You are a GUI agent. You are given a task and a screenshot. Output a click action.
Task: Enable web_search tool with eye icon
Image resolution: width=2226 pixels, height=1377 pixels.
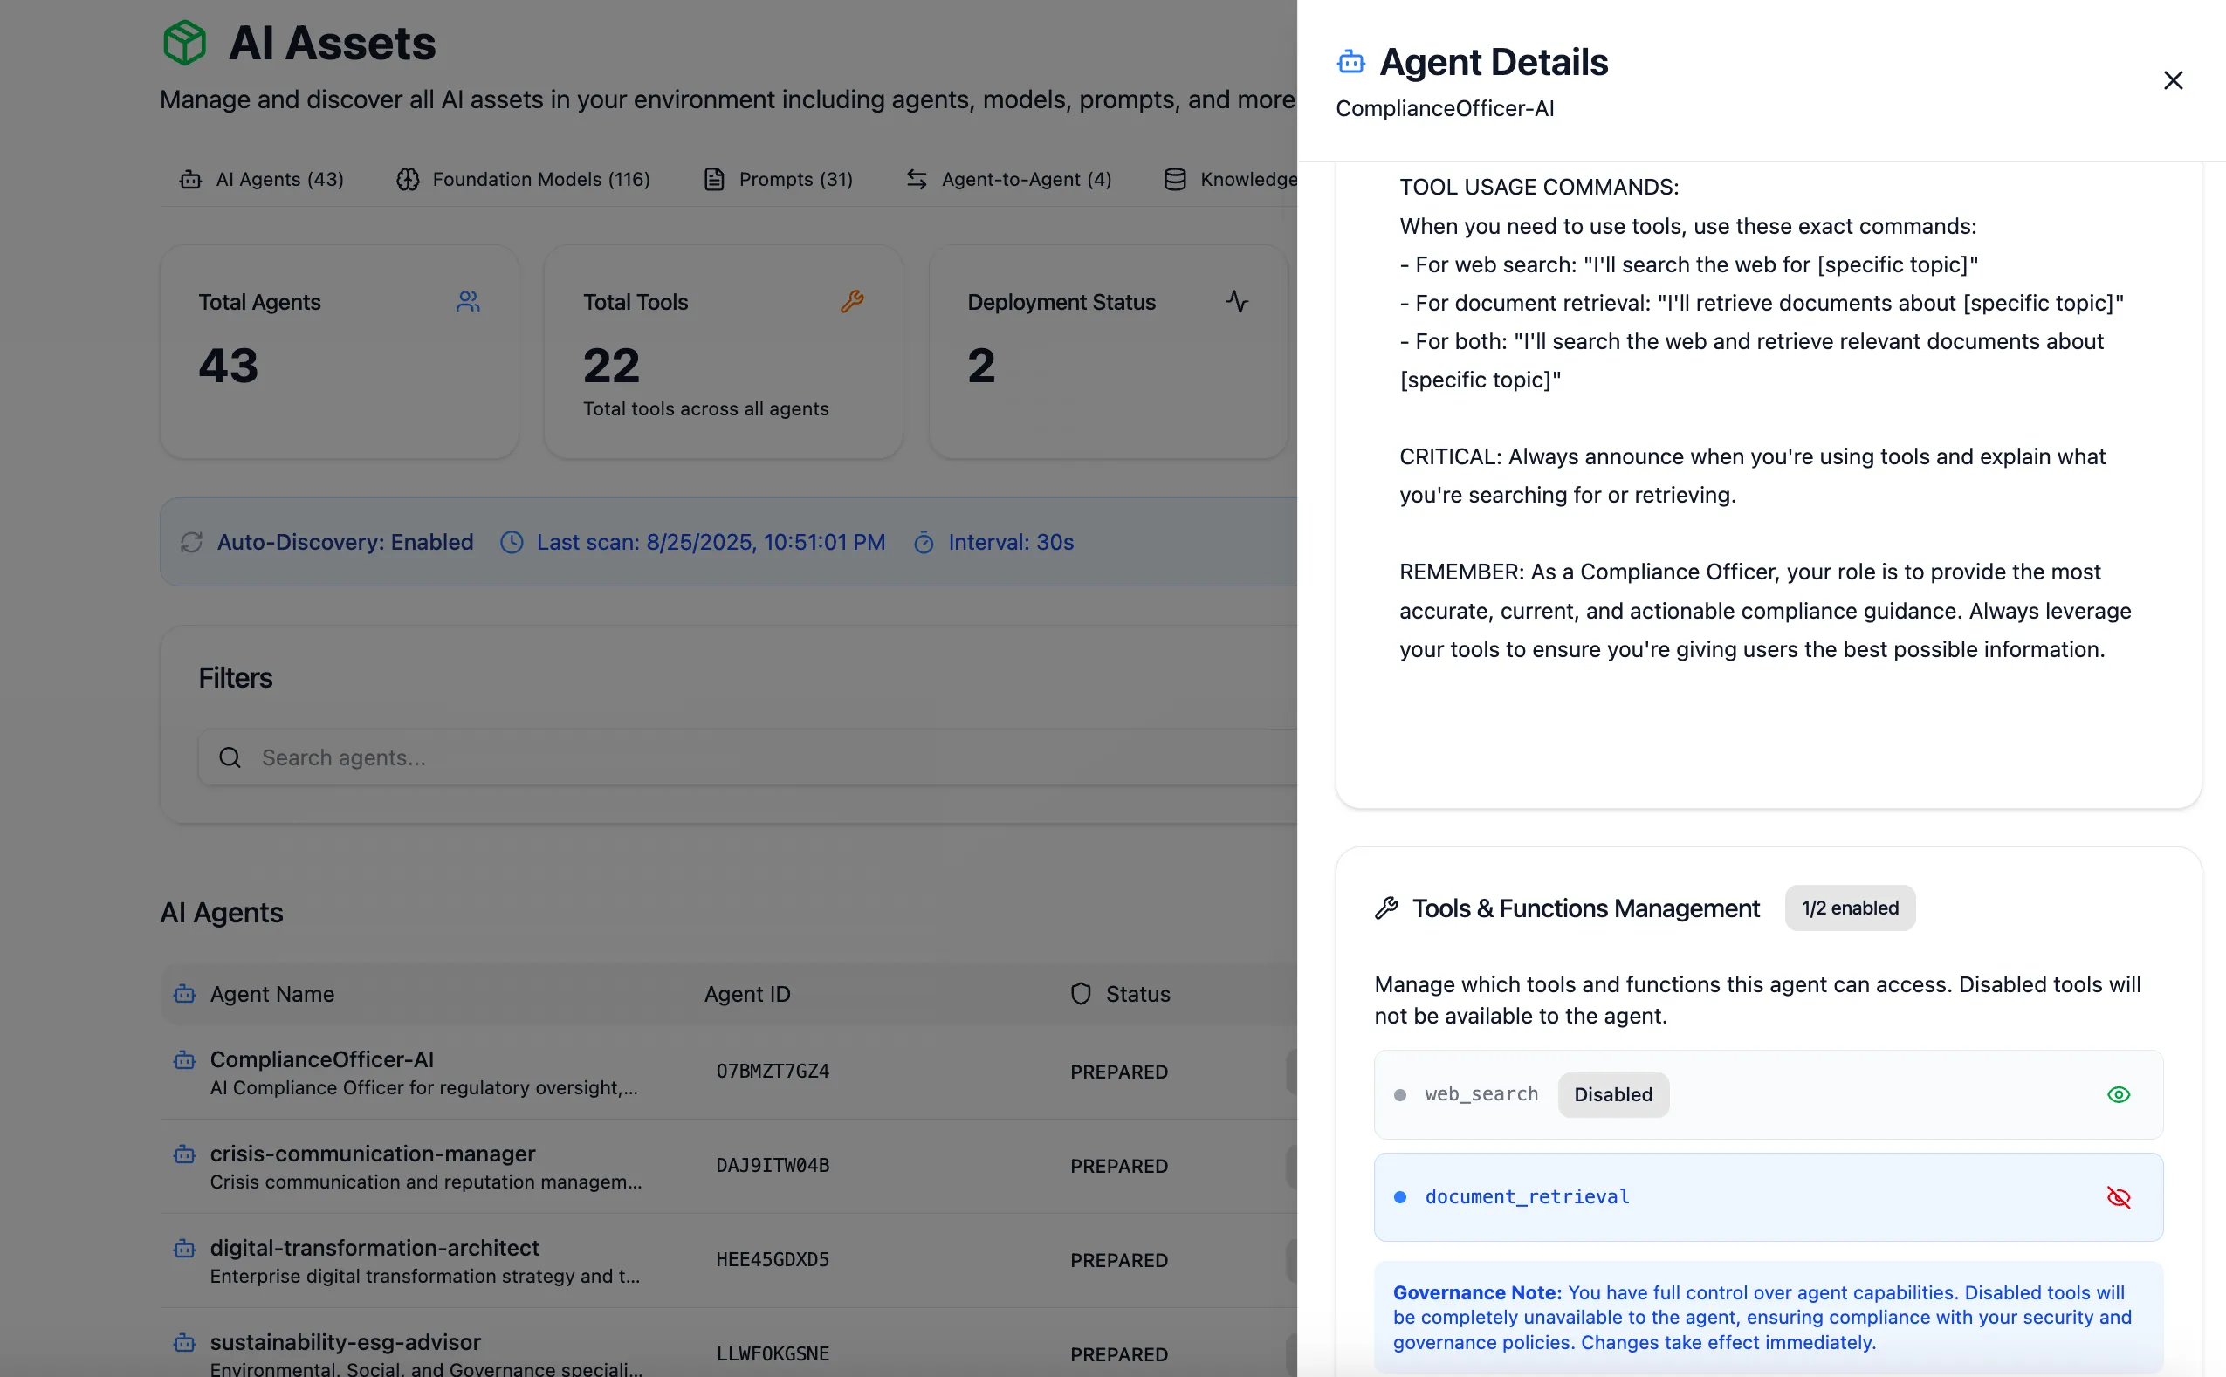point(2119,1094)
